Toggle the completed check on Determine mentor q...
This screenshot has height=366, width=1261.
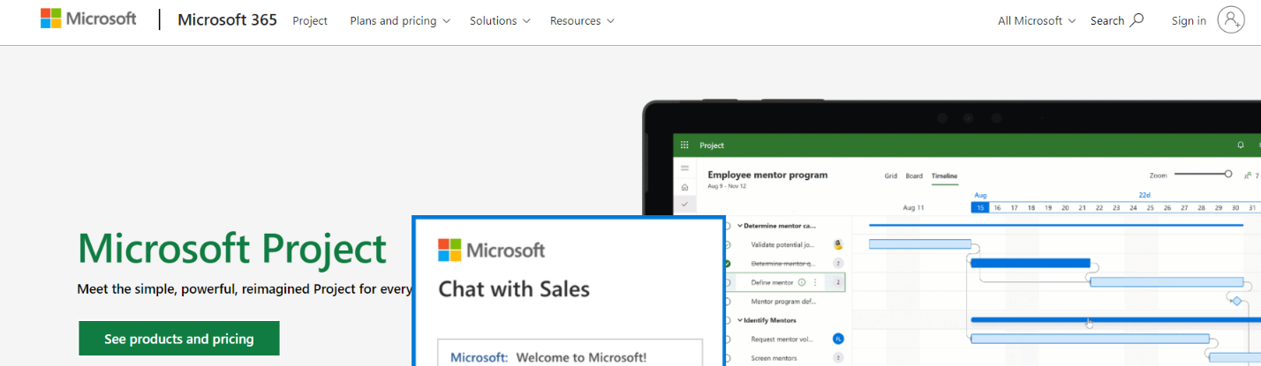click(x=727, y=263)
